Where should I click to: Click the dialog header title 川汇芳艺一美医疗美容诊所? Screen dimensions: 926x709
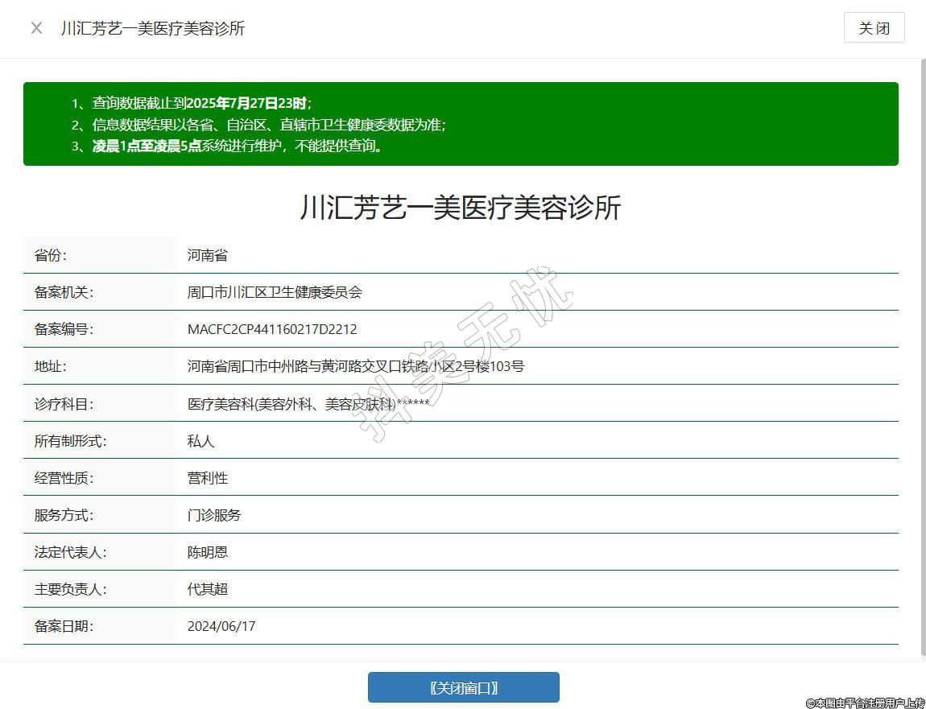[x=152, y=28]
